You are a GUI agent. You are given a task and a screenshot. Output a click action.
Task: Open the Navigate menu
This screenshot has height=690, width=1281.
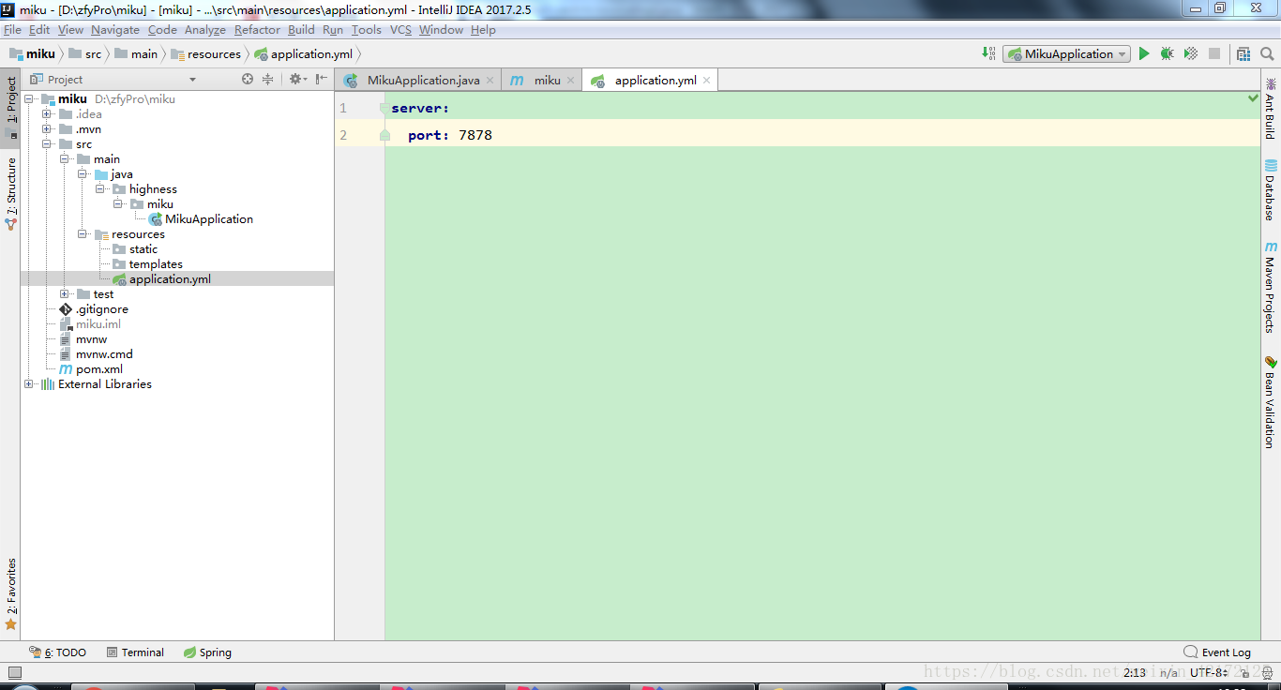pyautogui.click(x=115, y=30)
